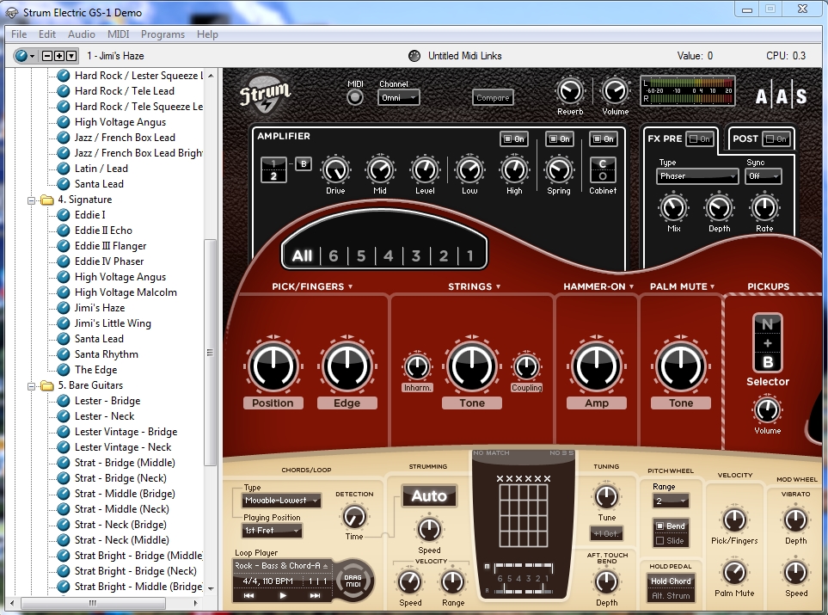Click the expand all (plus) browser button
Image resolution: width=828 pixels, height=615 pixels.
59,55
